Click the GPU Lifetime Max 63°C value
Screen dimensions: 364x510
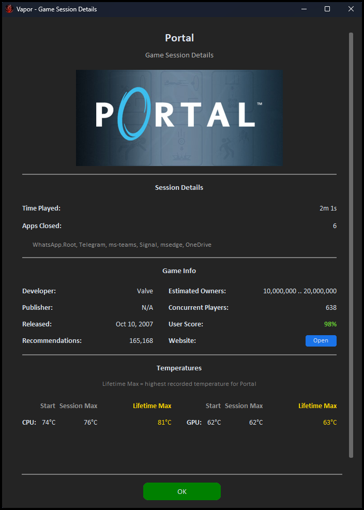330,423
